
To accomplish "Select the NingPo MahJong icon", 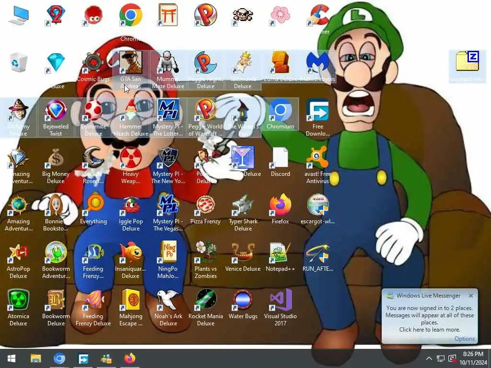I will (x=168, y=252).
